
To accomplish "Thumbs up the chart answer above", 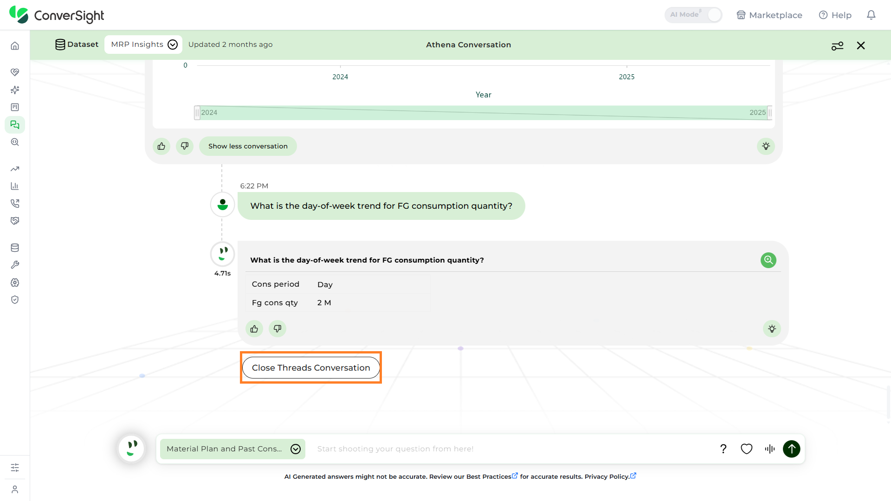I will pyautogui.click(x=161, y=146).
